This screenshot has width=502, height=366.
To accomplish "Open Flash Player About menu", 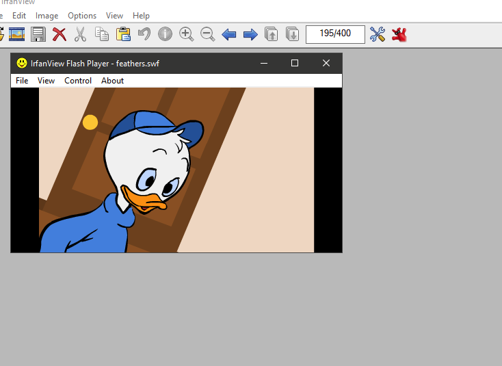I will coord(113,81).
